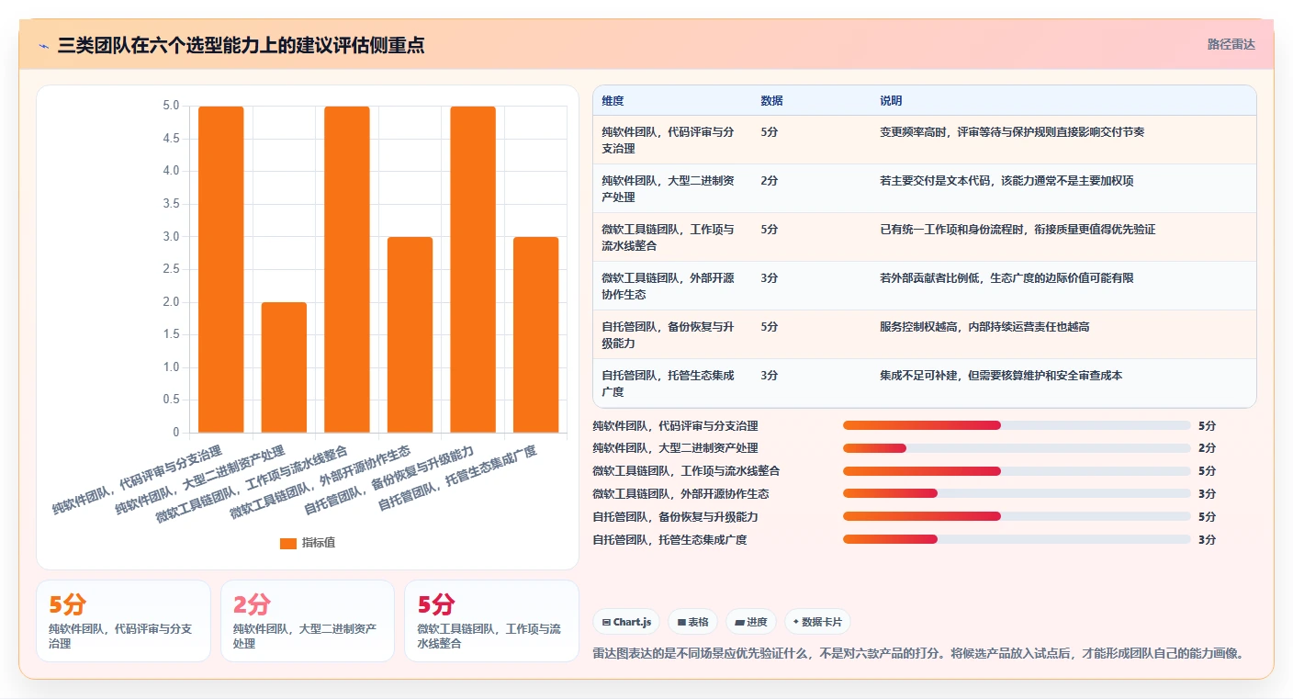
Task: Click the lightning icon beside the title
Action: (43, 45)
